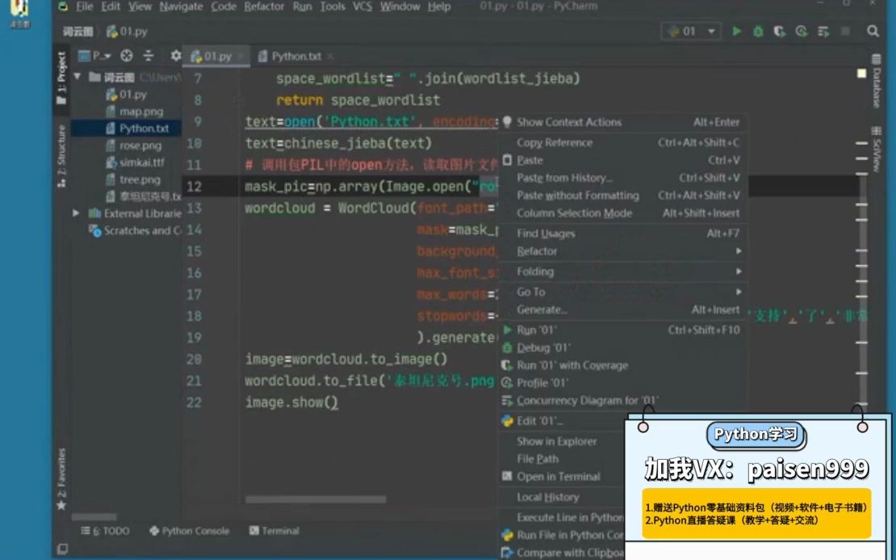Open the Structure tool window
The height and width of the screenshot is (560, 896).
(61, 154)
